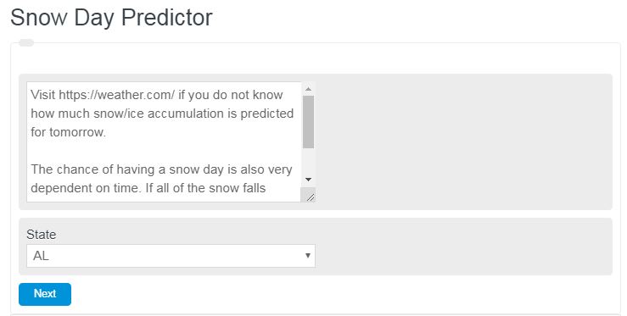Click the resize grip of the instructions box
This screenshot has width=627, height=316.
point(310,196)
